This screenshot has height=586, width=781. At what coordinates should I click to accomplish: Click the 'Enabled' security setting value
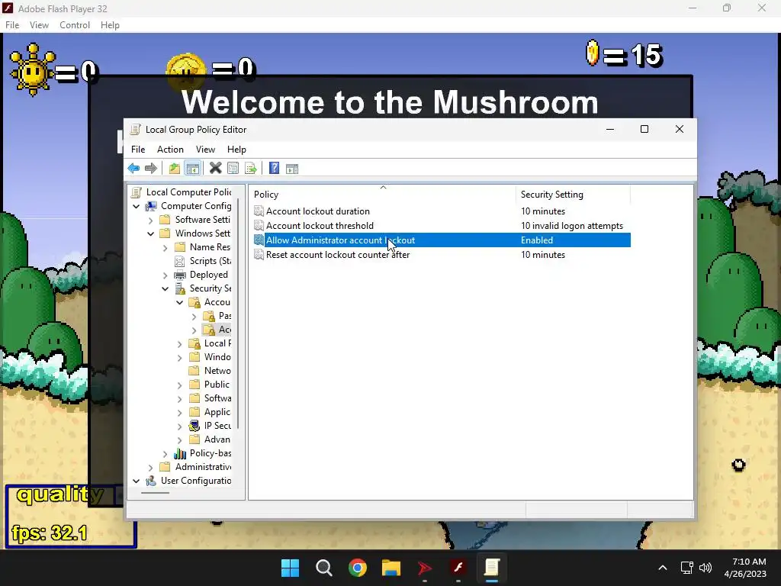point(537,240)
